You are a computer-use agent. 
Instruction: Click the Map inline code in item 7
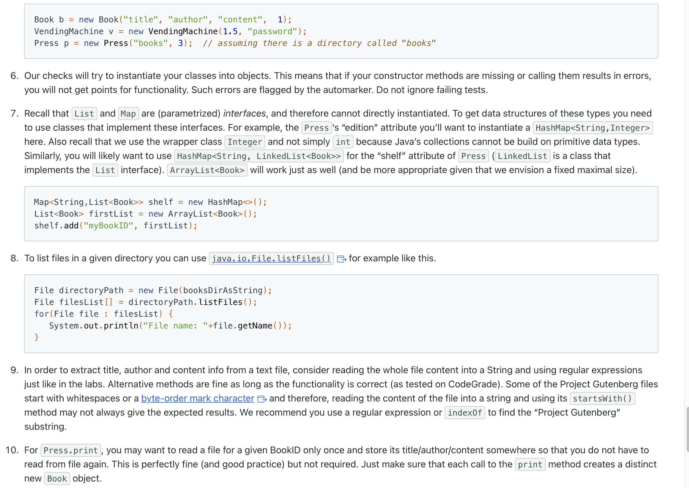[x=128, y=114]
